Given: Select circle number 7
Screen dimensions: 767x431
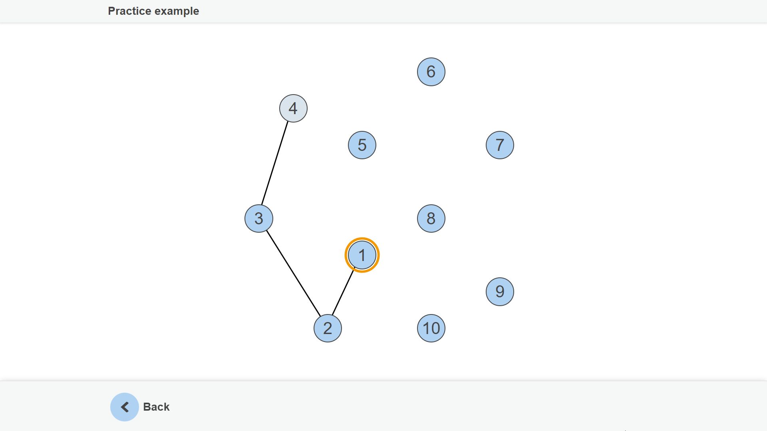Looking at the screenshot, I should point(500,145).
